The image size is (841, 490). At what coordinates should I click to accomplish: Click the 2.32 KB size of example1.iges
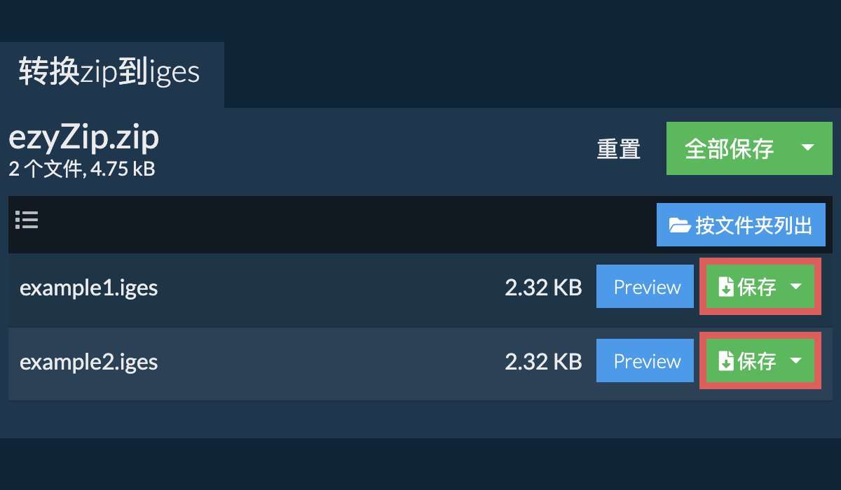(543, 288)
